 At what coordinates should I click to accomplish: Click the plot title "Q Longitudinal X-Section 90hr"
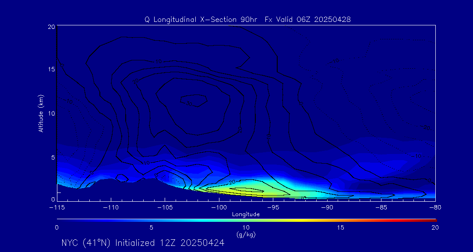[x=200, y=20]
